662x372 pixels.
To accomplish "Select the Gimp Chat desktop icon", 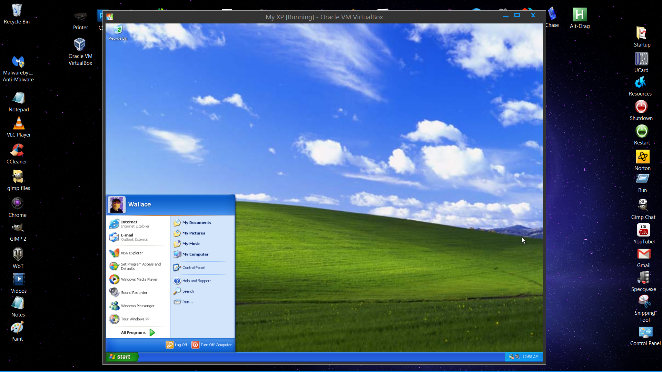I will pyautogui.click(x=643, y=210).
